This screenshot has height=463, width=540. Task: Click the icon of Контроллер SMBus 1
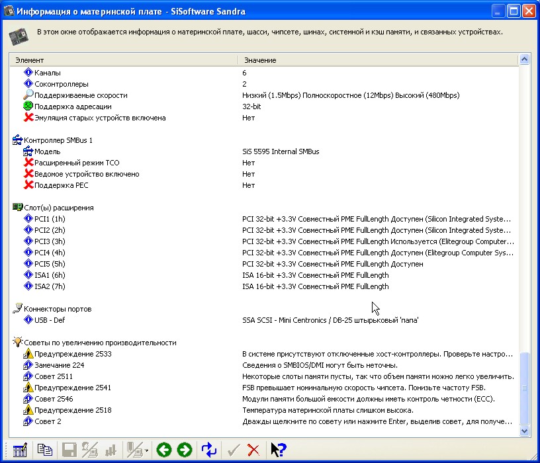(x=18, y=140)
